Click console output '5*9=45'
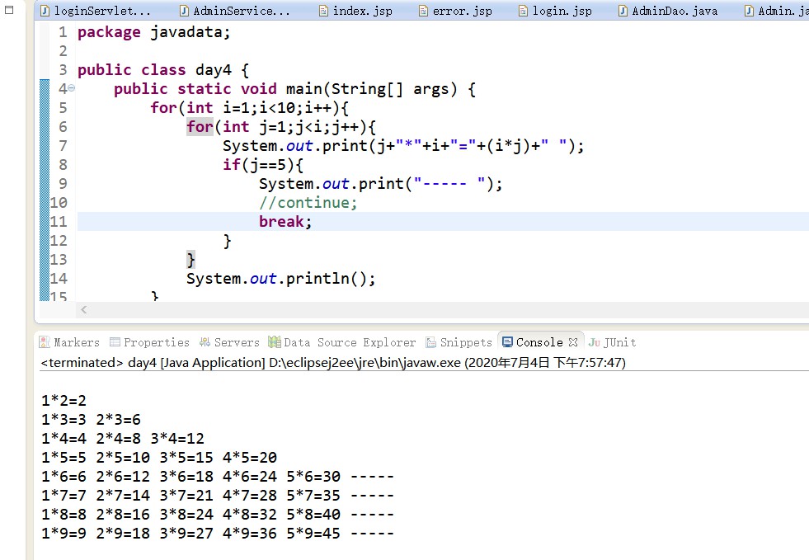809x560 pixels. click(313, 533)
